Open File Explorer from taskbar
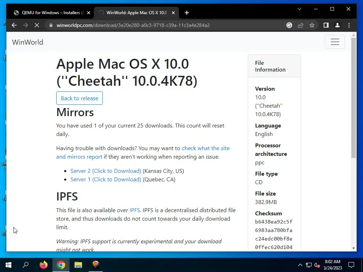The width and height of the screenshot is (363, 272). pos(78,265)
